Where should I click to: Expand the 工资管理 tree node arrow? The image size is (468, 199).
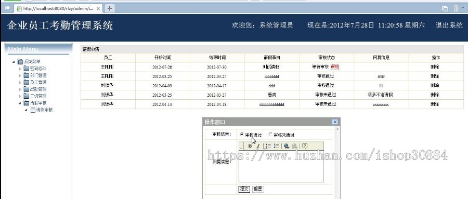[20, 96]
